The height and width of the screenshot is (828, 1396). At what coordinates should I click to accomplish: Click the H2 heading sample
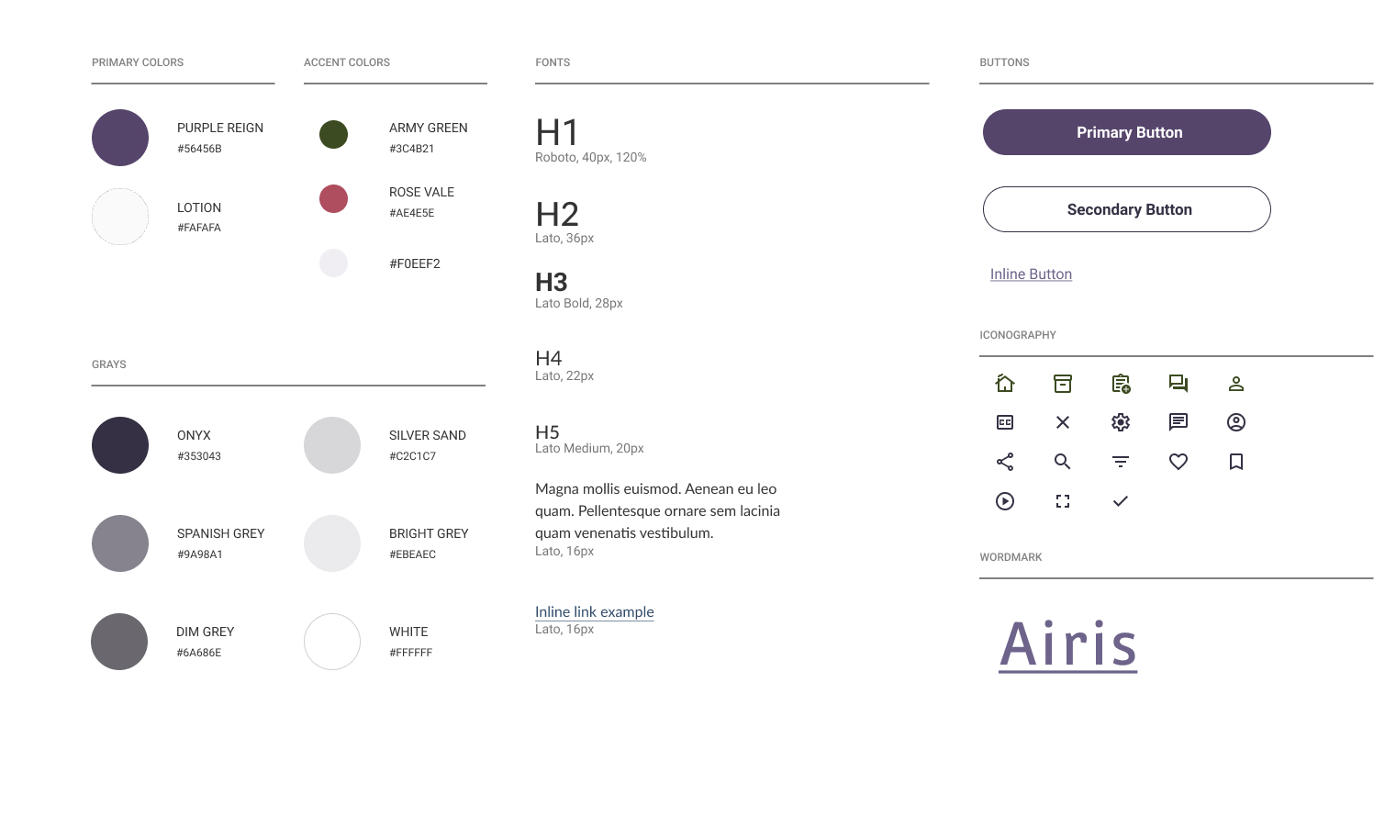click(x=557, y=214)
